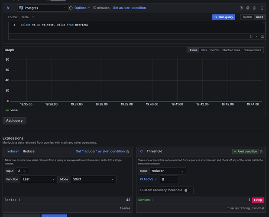
Task: Click the Run query button
Action: pyautogui.click(x=224, y=17)
